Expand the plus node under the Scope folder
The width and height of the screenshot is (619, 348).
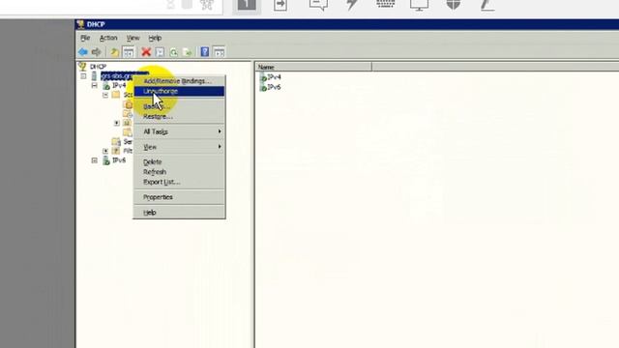tap(116, 123)
